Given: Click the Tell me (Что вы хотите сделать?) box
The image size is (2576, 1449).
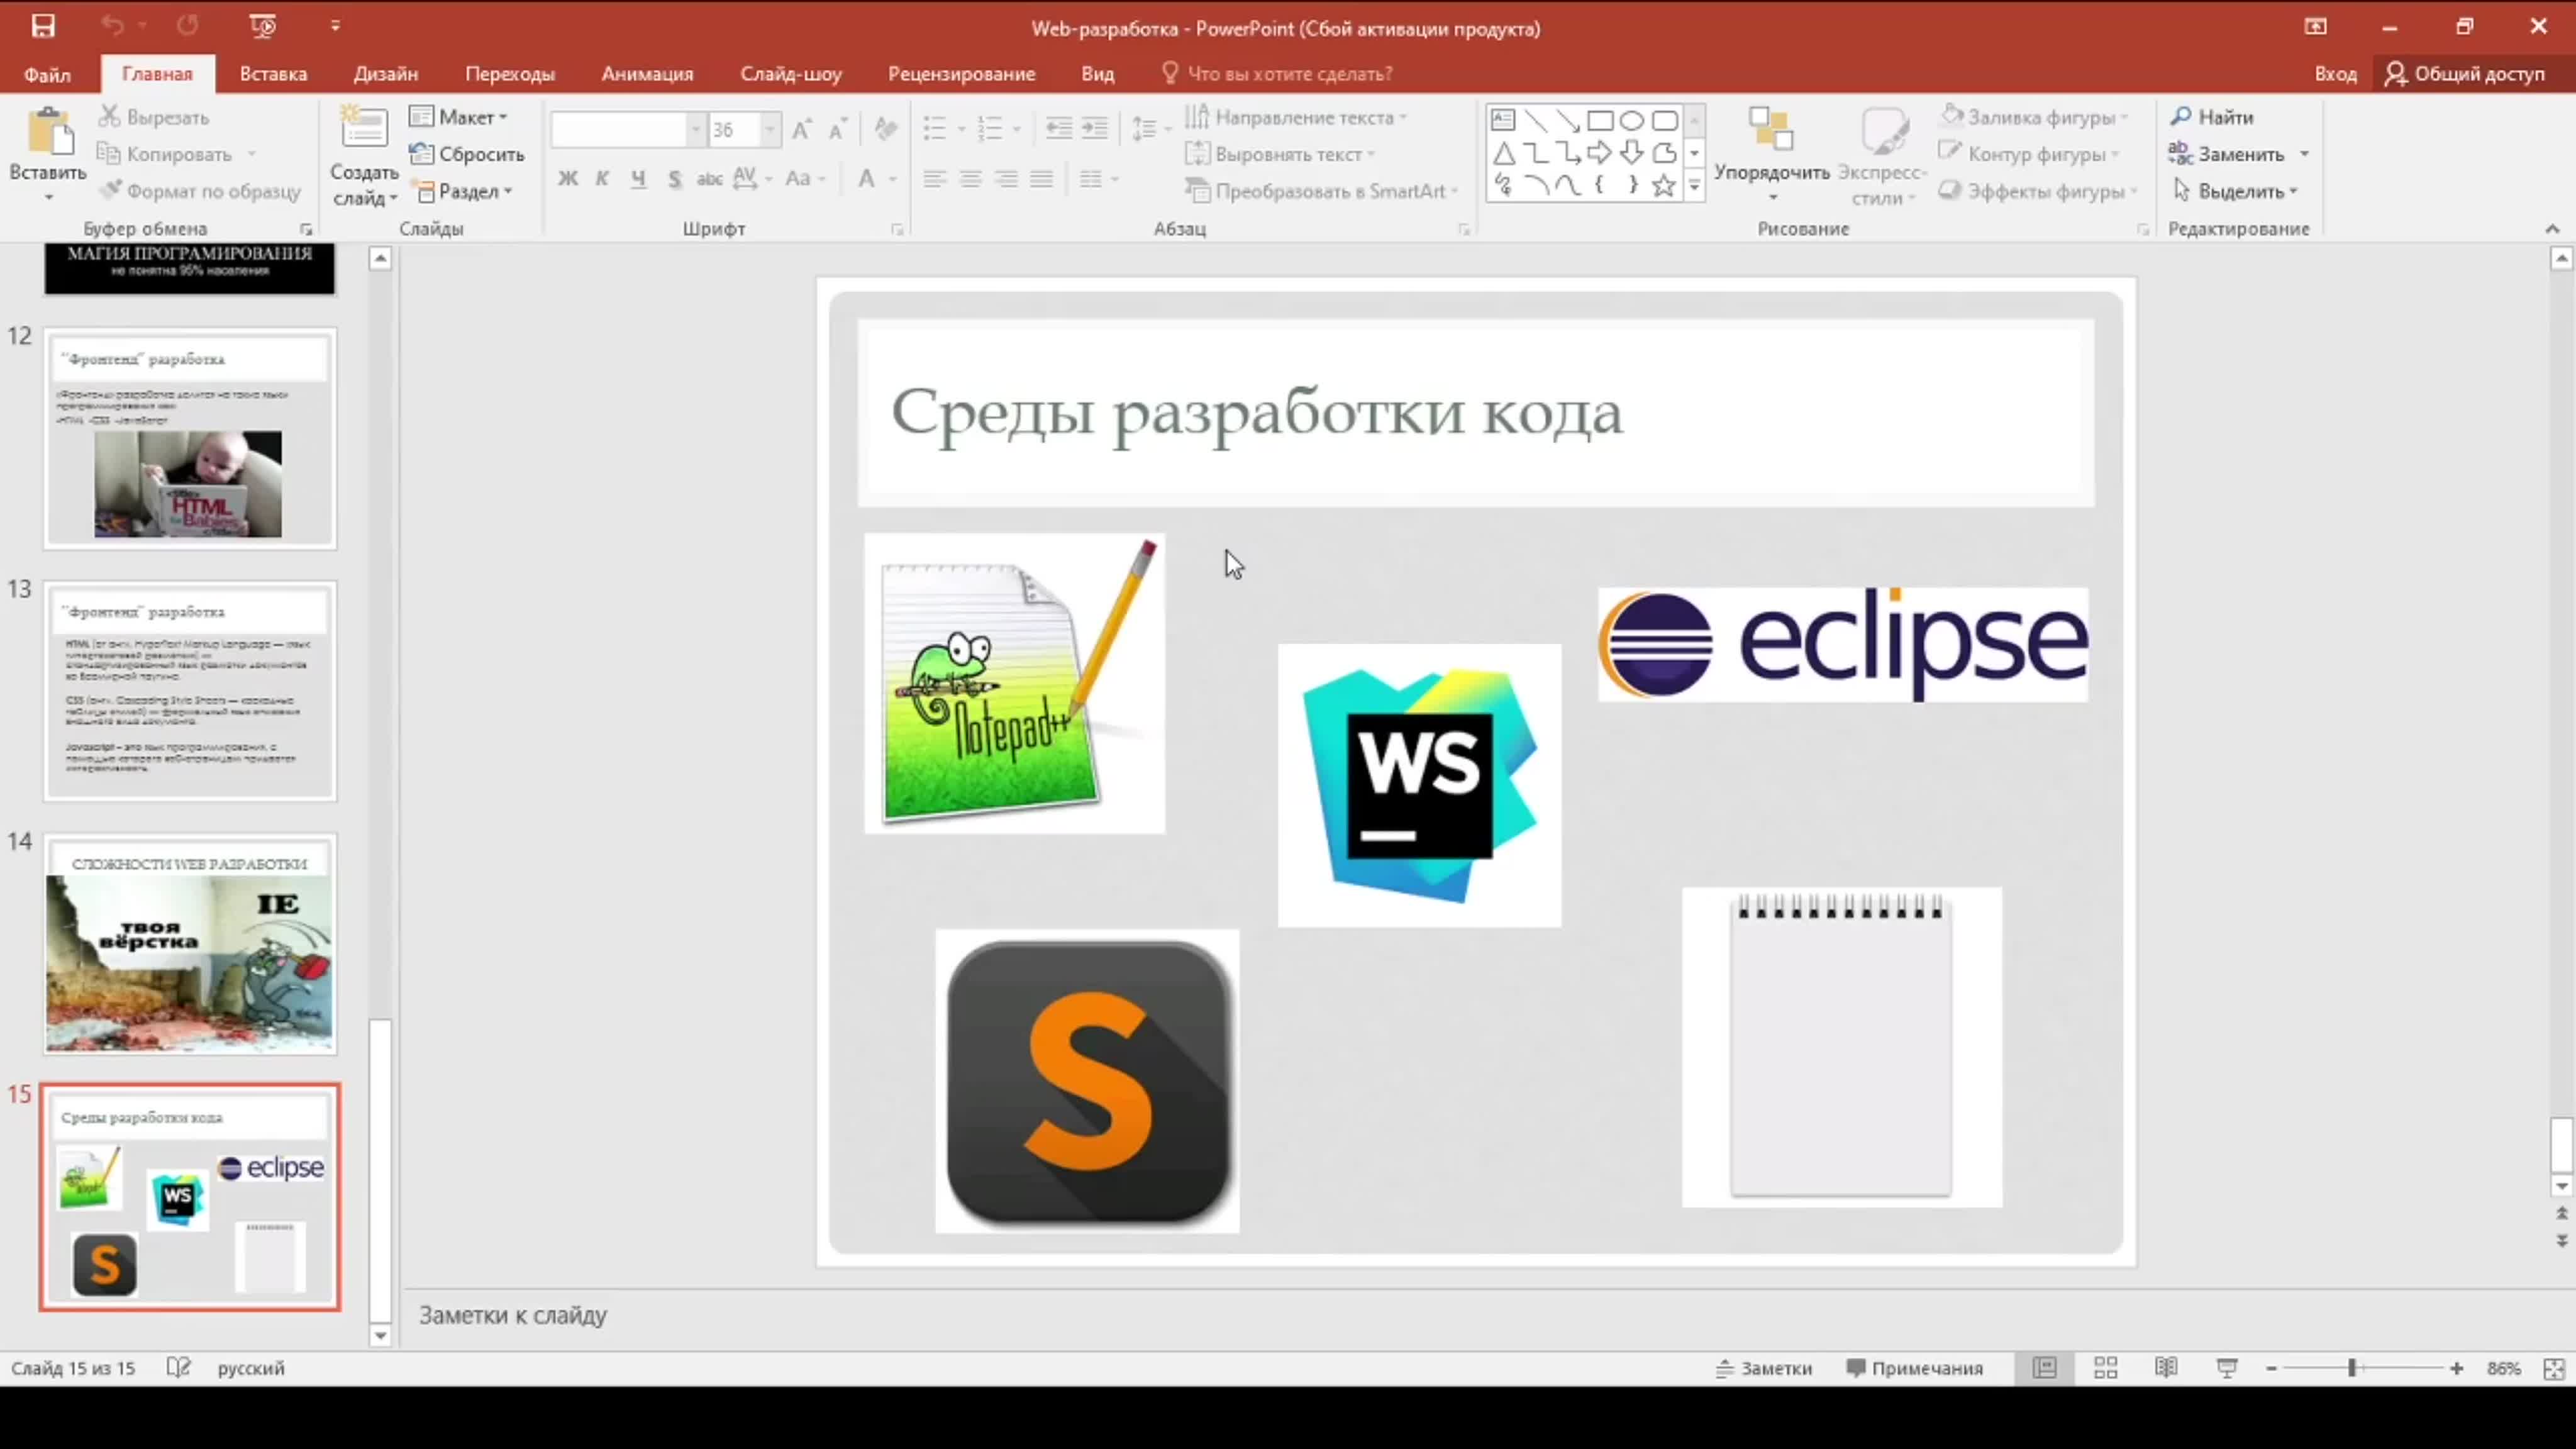Looking at the screenshot, I should [x=1277, y=74].
